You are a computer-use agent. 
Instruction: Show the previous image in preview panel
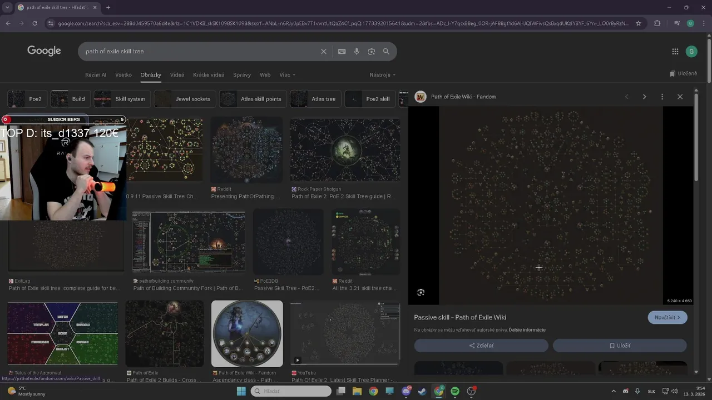click(x=627, y=97)
